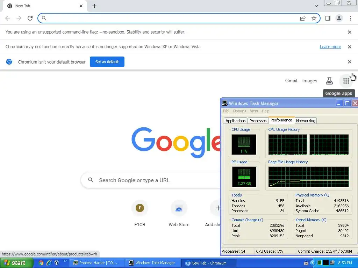Click Physical Memory Total 4193516
358x268 pixels.
point(341,201)
